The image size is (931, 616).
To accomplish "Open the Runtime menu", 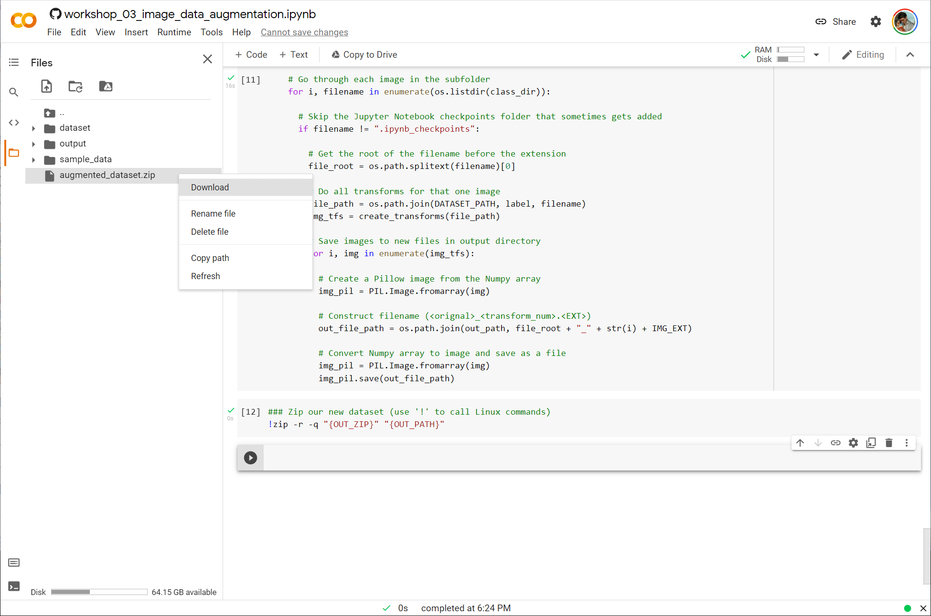I will (x=174, y=32).
